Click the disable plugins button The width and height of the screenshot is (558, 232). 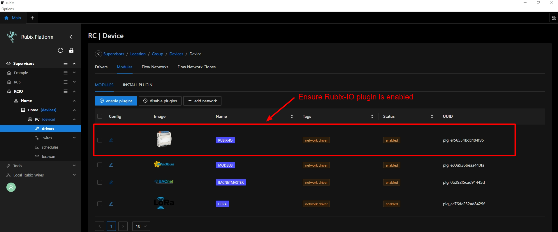point(160,101)
